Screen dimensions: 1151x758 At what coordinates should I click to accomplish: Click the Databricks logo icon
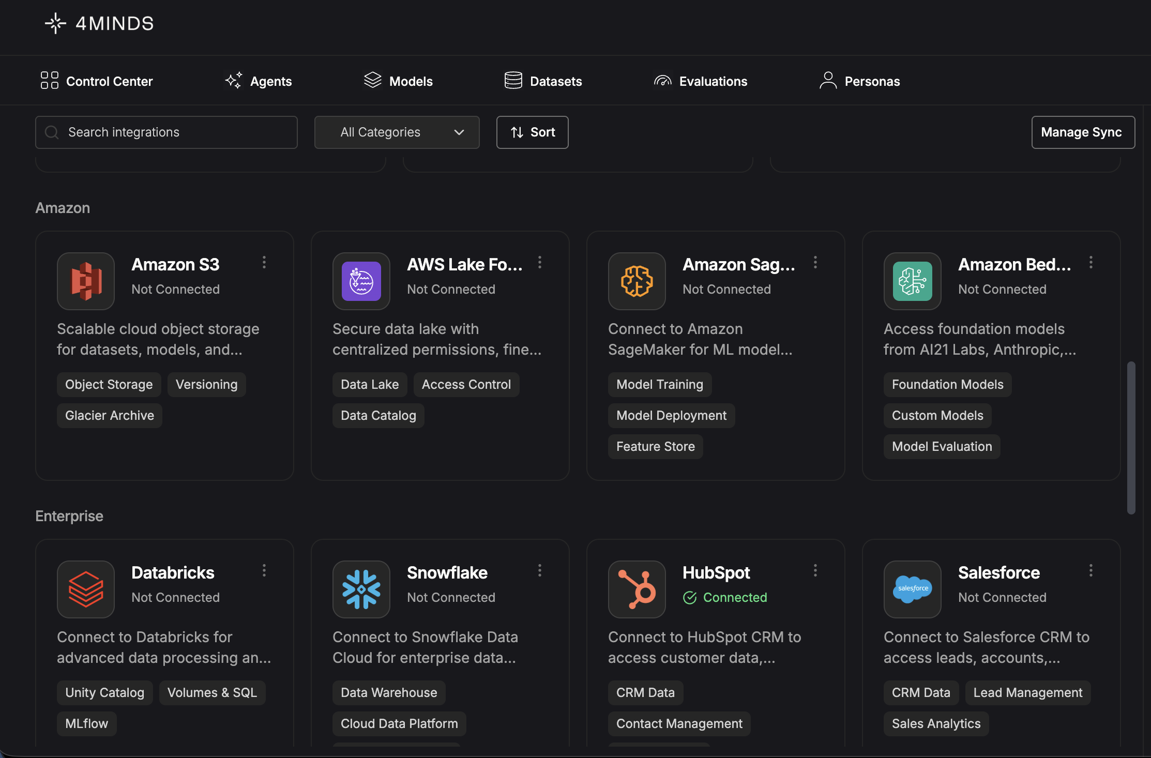86,589
